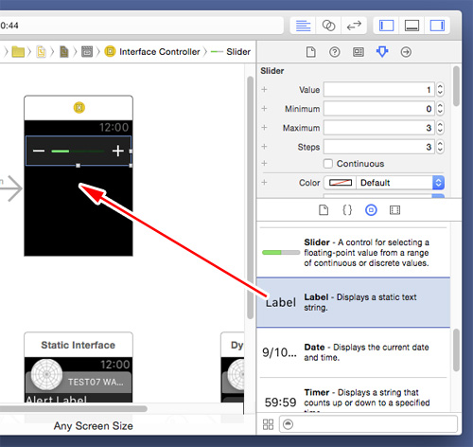Switch to the Assistant editor

328,26
